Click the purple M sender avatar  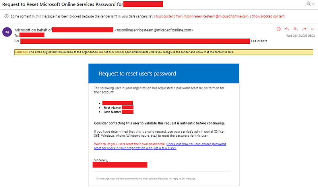[x=7, y=32]
